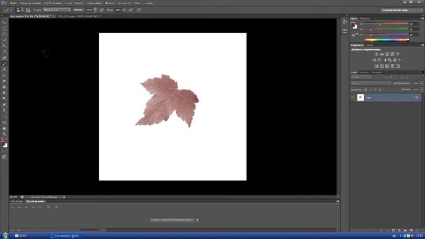Add a Threshold adjustment
The image size is (425, 239).
point(387,66)
